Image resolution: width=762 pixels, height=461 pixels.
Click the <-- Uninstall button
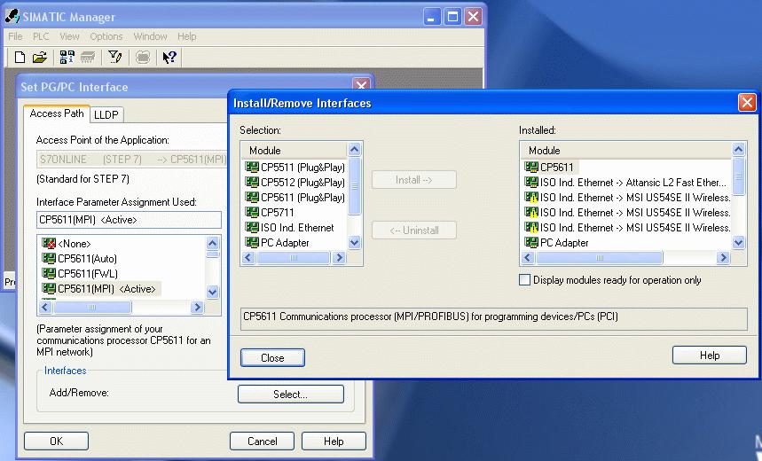pos(414,230)
